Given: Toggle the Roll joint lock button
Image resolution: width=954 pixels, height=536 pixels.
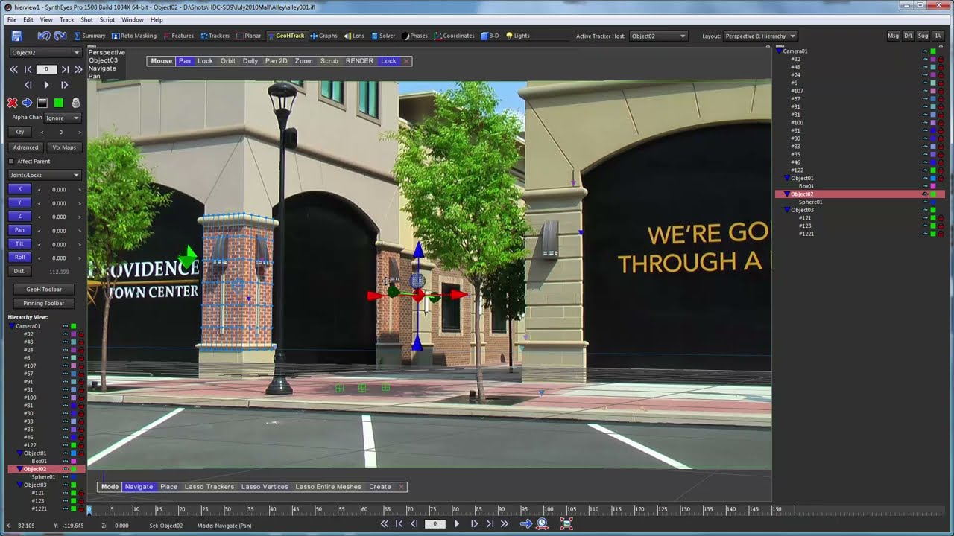Looking at the screenshot, I should point(20,257).
